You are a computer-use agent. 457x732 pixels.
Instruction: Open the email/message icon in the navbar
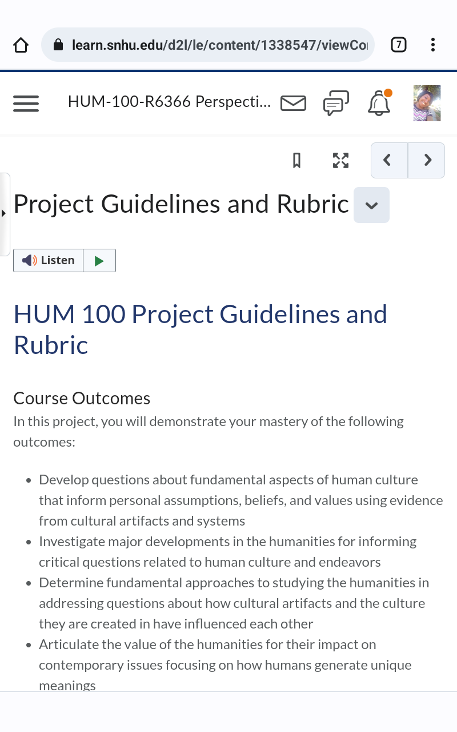click(x=293, y=103)
